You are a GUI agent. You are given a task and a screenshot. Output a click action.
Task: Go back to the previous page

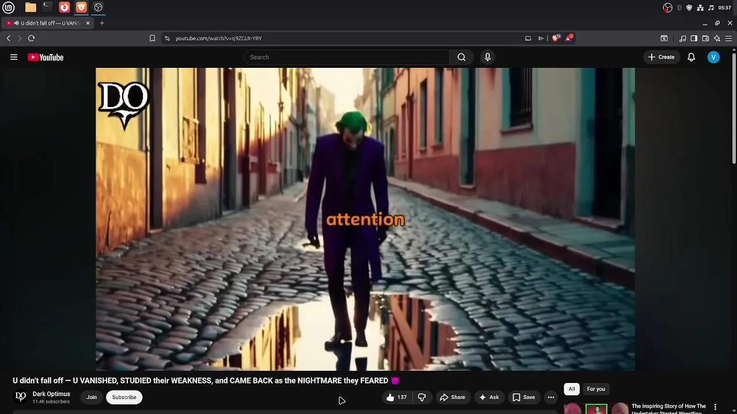tap(8, 38)
